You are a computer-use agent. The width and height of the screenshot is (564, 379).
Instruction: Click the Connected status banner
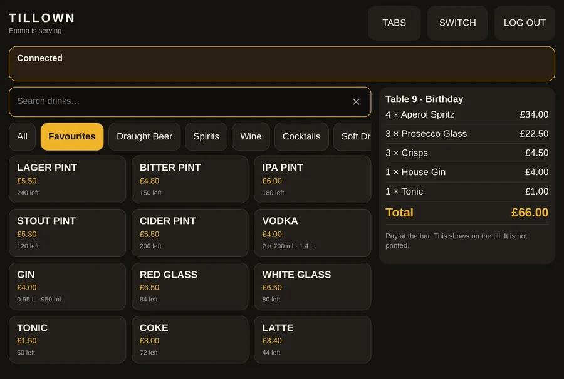click(x=282, y=64)
